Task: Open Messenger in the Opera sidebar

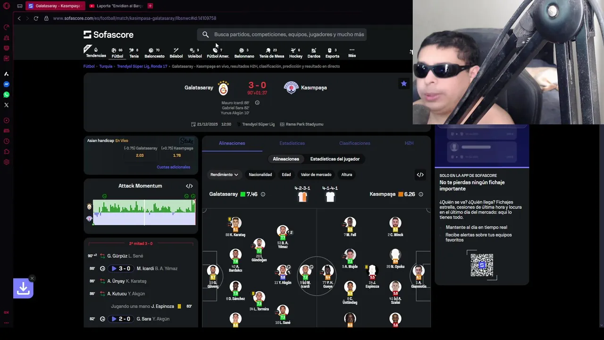Action: 7,85
